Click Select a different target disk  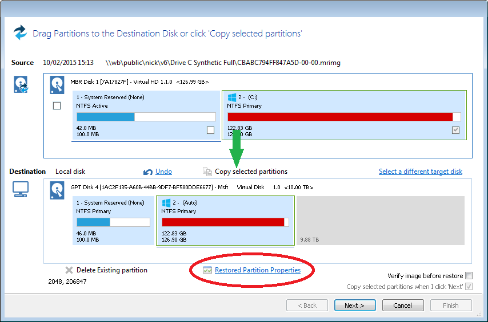click(x=420, y=172)
